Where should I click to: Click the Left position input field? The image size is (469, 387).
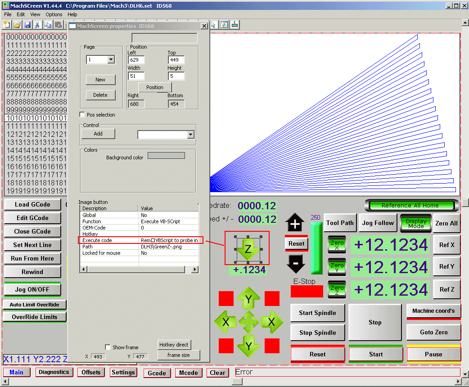pos(136,60)
